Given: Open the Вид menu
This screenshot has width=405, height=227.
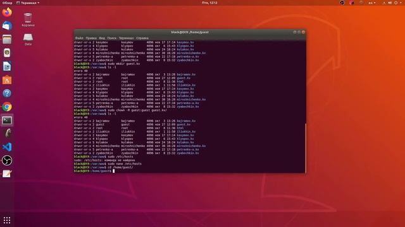Looking at the screenshot, I should [102, 38].
